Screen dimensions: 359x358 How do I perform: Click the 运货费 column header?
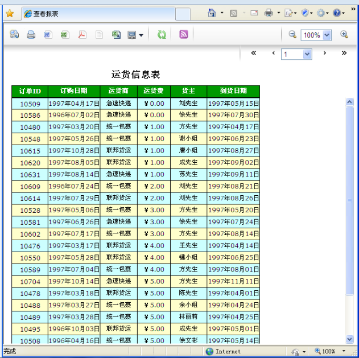[154, 91]
